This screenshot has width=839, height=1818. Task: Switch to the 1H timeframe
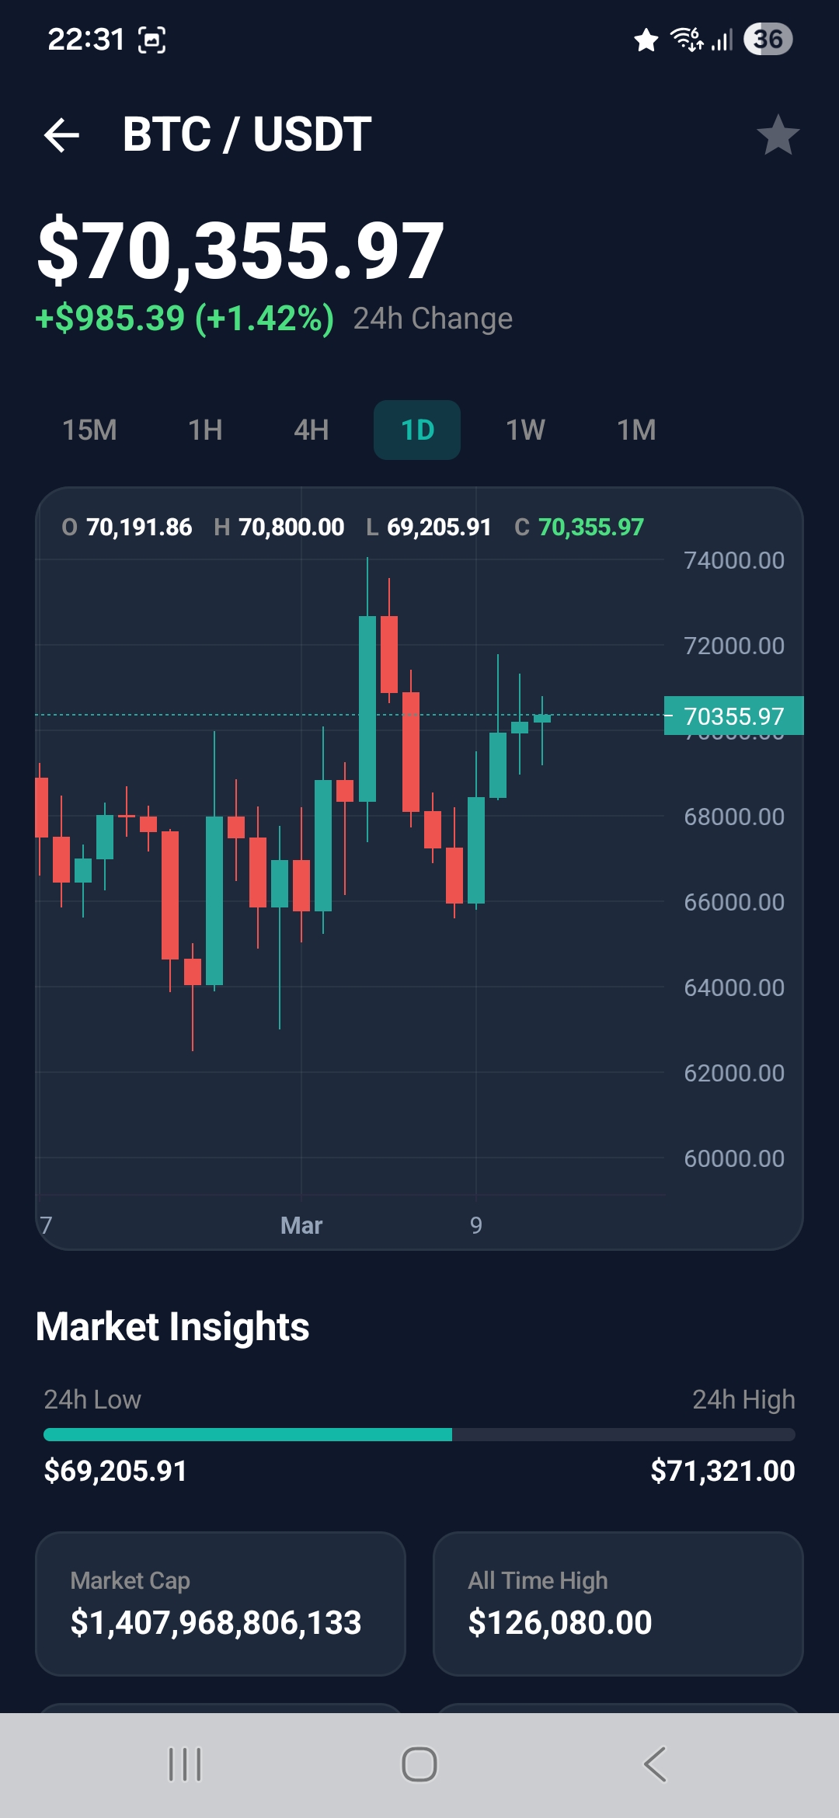[205, 430]
